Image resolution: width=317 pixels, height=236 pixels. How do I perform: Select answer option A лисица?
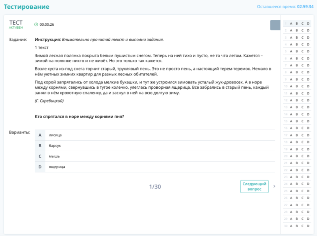click(155, 135)
